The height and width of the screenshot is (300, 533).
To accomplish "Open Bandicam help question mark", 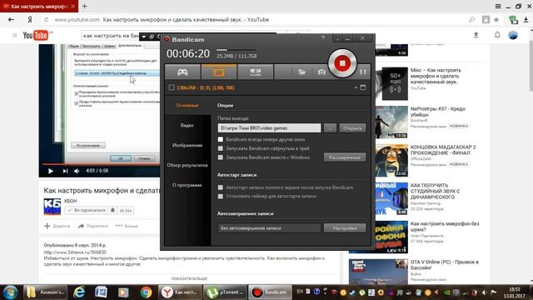I will pos(323,38).
